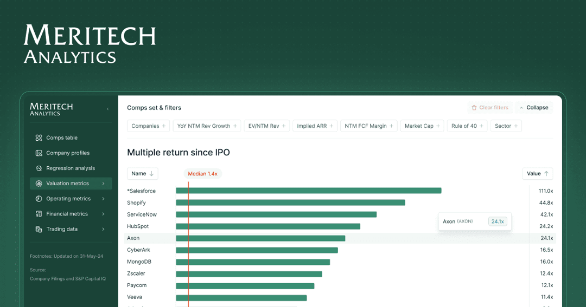Click plus icon on NTM FCF Margin filter
This screenshot has width=586, height=307.
click(391, 126)
